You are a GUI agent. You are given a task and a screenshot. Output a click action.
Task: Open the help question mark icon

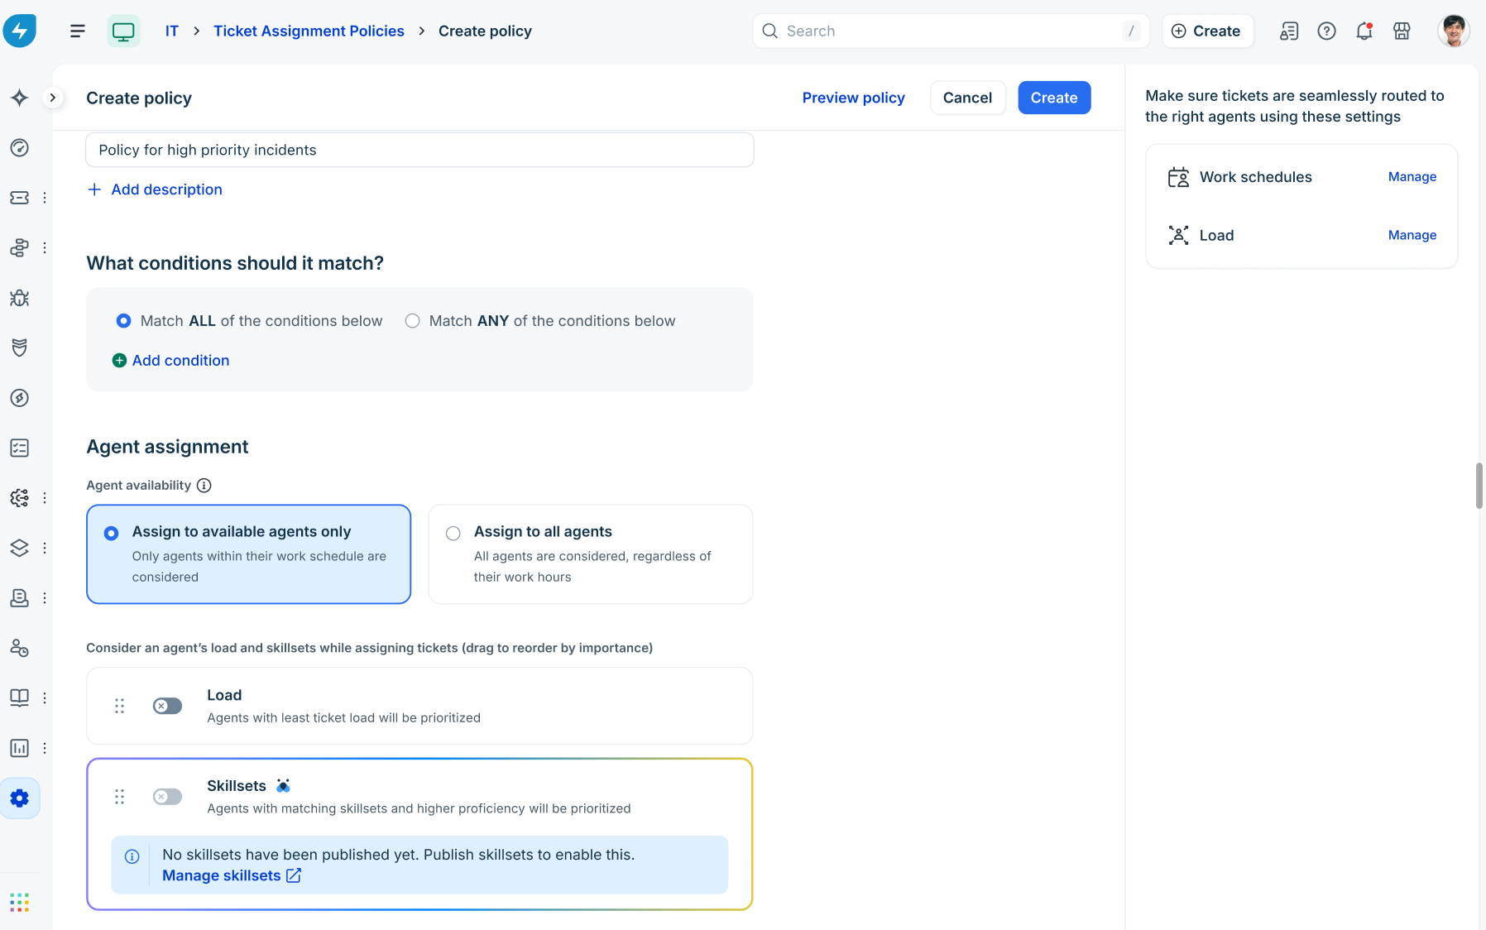tap(1327, 31)
